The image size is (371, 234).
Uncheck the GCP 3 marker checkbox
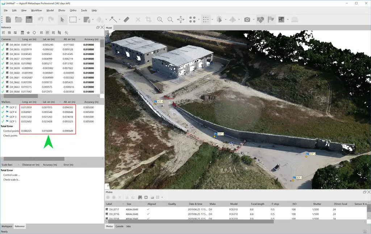[x=3, y=117]
